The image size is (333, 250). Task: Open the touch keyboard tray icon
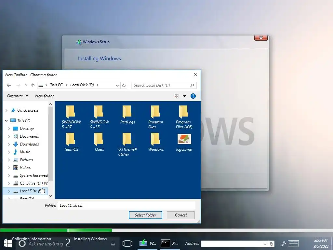coord(294,243)
